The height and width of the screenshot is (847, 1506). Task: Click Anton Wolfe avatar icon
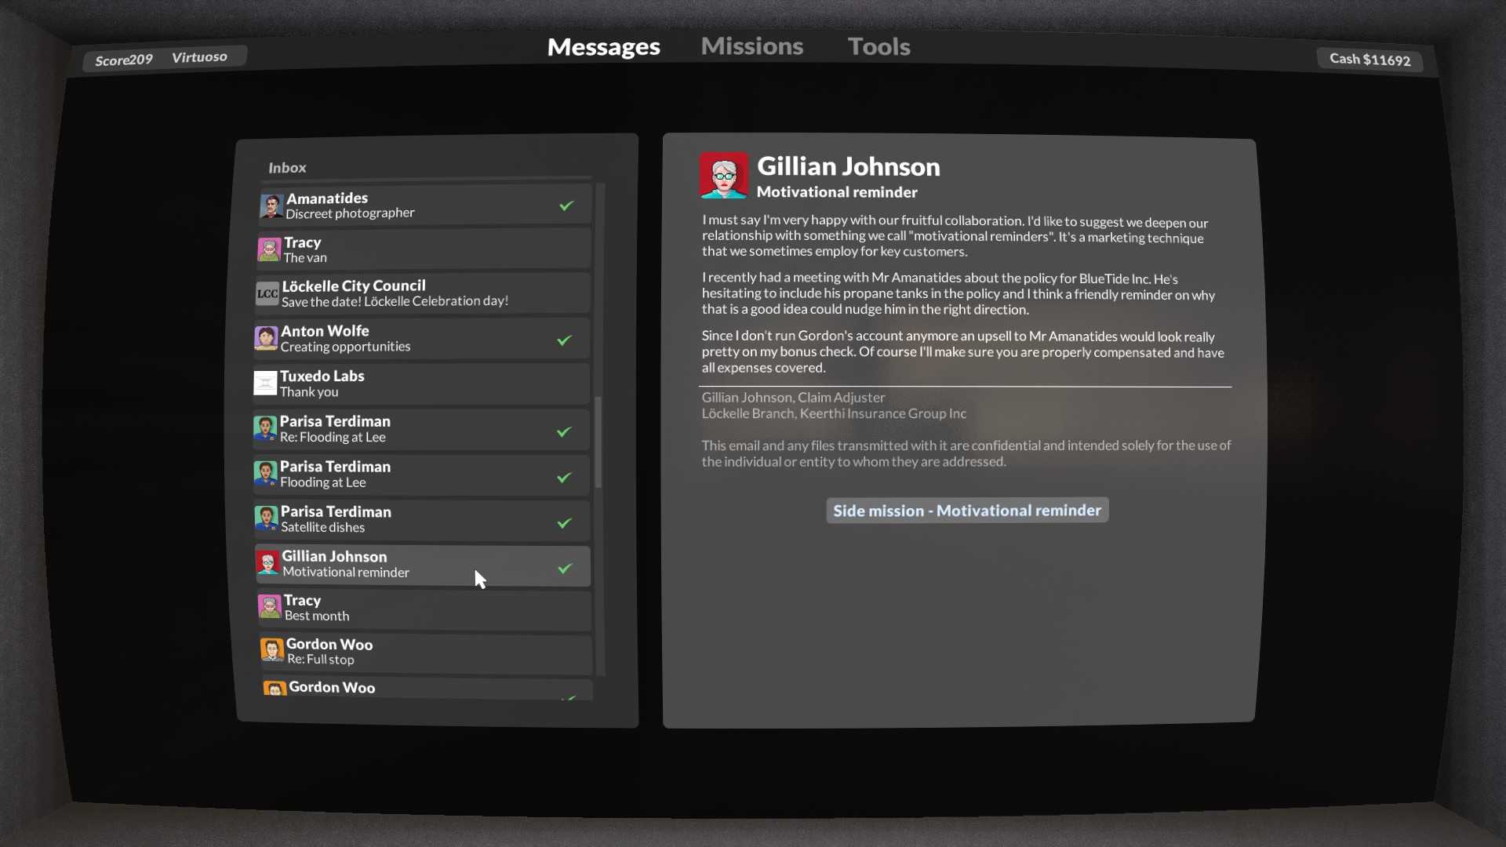[x=266, y=339]
